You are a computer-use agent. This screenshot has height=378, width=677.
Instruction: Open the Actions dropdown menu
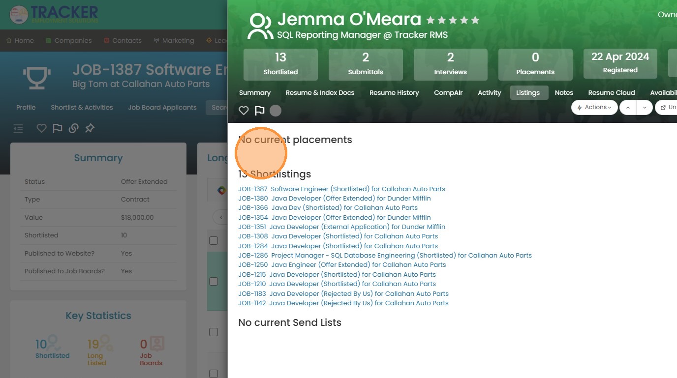(594, 107)
